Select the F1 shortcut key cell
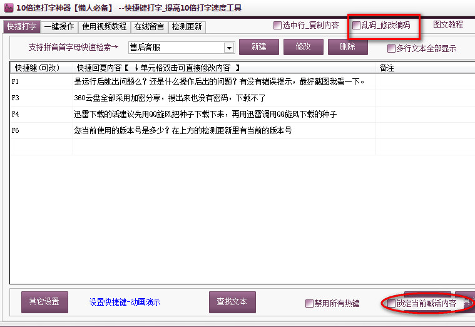The height and width of the screenshot is (327, 475). point(41,81)
